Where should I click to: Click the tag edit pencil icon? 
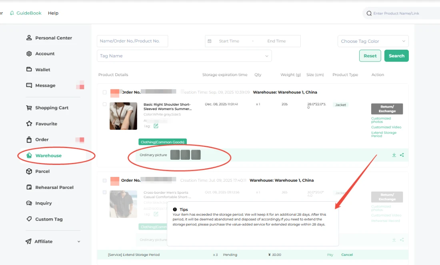pyautogui.click(x=156, y=126)
